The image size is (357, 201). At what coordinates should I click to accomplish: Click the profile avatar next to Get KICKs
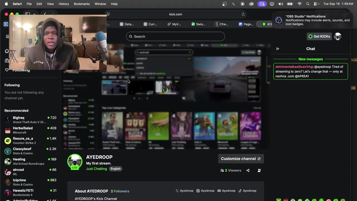pos(338,36)
